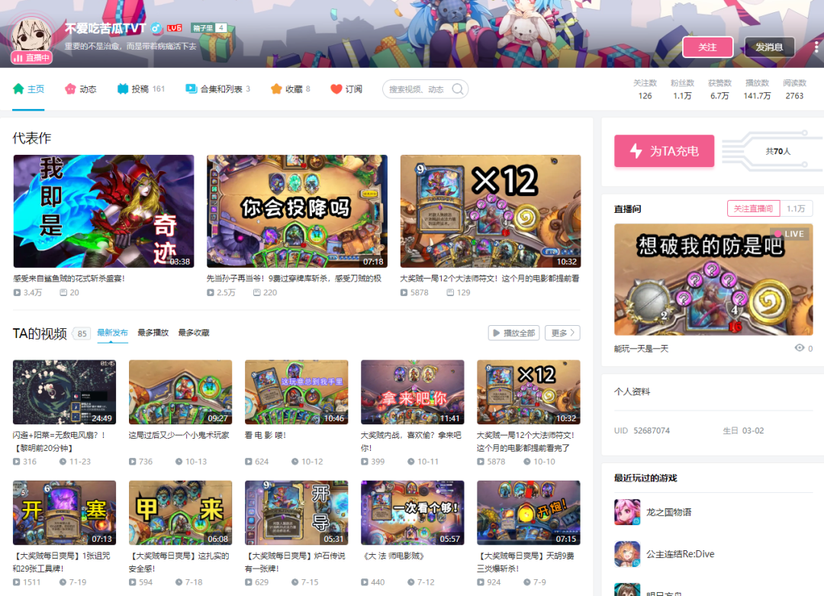Screen dimensions: 824x596
Task: Open the 你会投降吗 featured video thumbnail
Action: click(x=297, y=211)
